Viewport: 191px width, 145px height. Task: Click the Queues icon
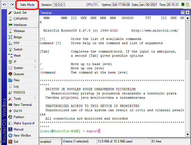click(x=10, y=74)
